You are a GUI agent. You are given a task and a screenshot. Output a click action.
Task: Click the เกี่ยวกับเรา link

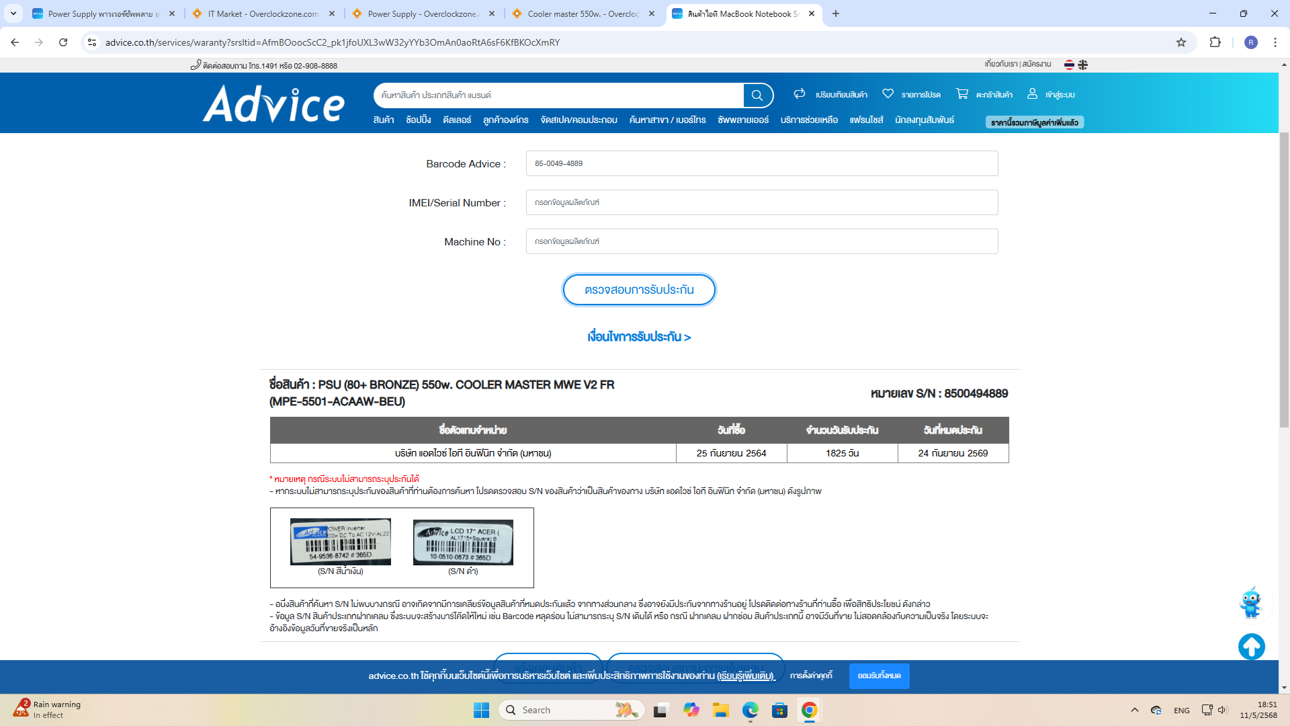(x=1001, y=64)
